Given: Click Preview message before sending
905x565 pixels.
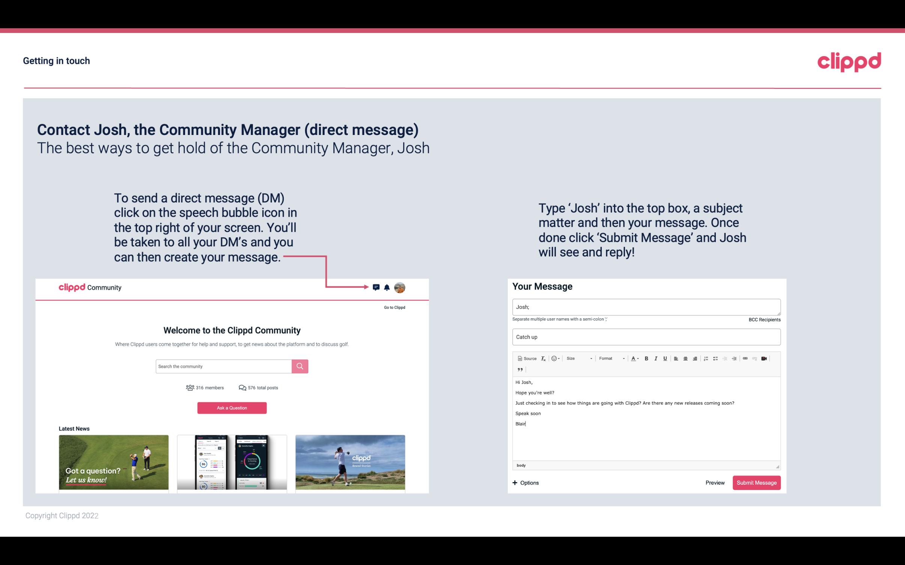Looking at the screenshot, I should [715, 483].
